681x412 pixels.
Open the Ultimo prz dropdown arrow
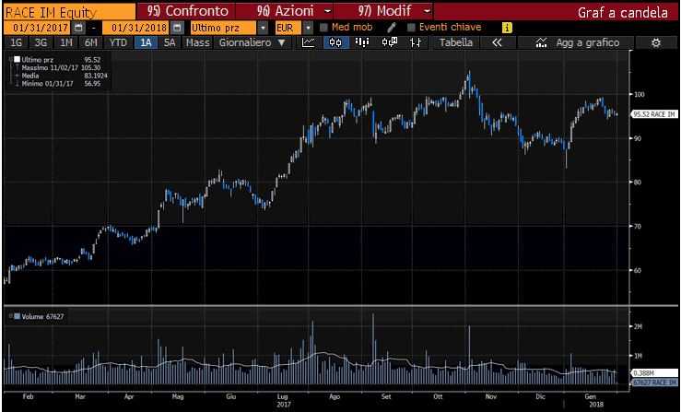(x=263, y=28)
